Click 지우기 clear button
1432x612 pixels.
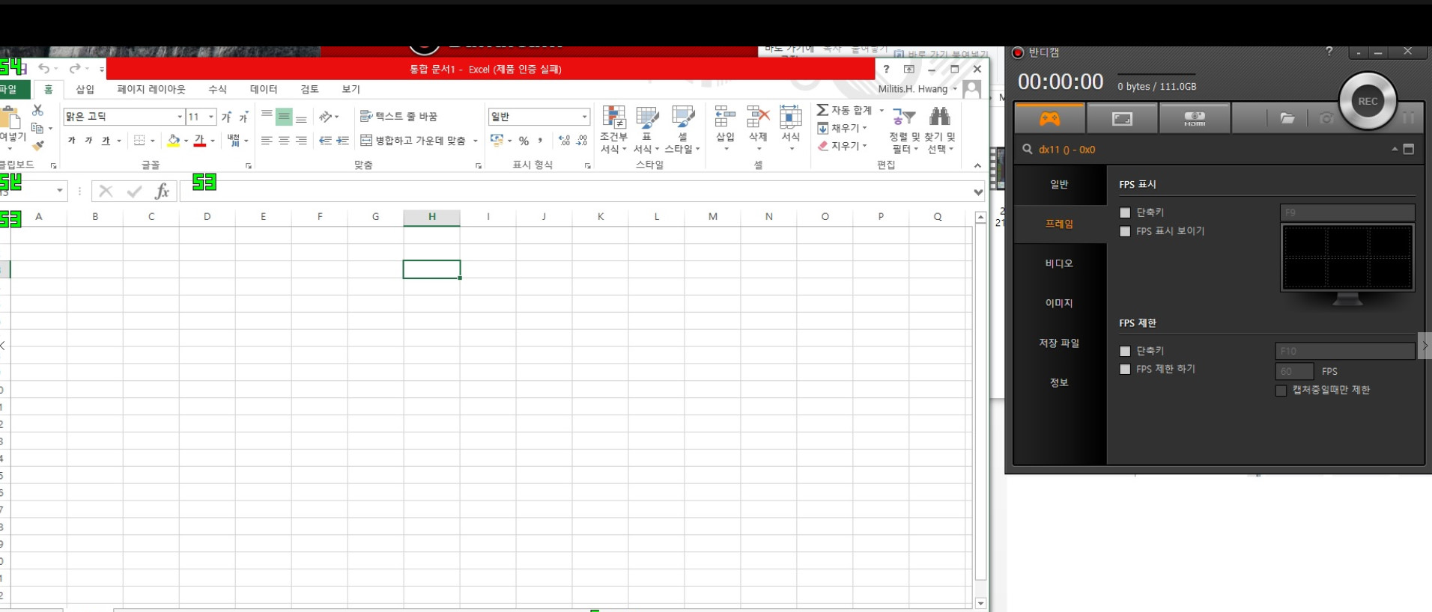click(x=842, y=146)
